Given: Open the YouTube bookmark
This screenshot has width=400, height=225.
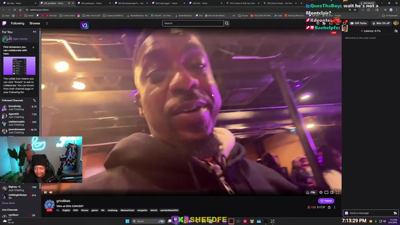Looking at the screenshot, I should tap(52, 16).
